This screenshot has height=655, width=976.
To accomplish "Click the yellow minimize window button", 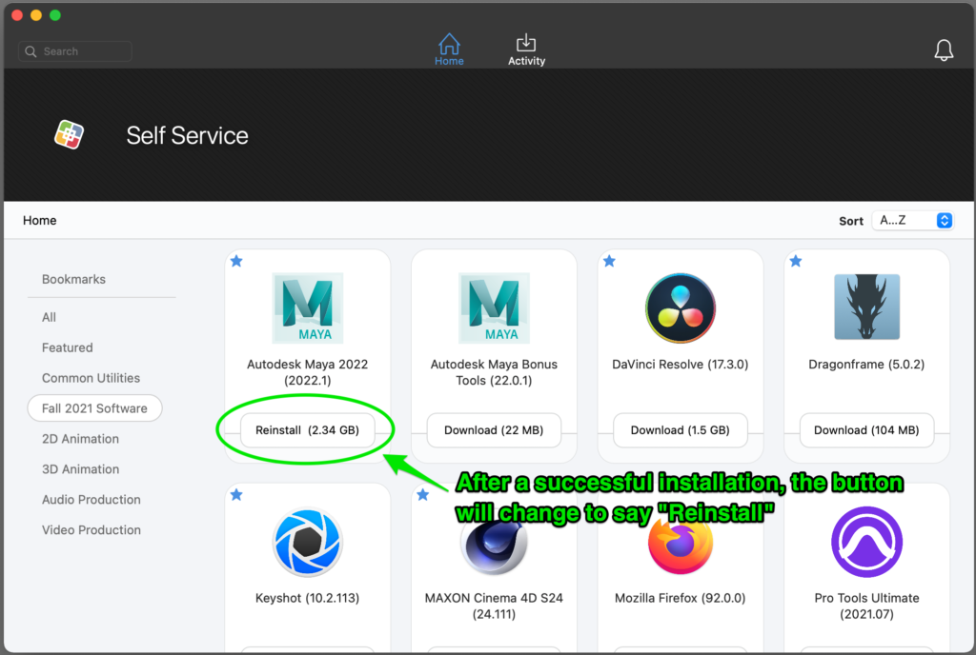I will click(x=36, y=15).
